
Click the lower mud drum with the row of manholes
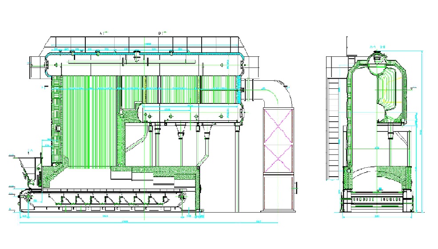[191, 114]
